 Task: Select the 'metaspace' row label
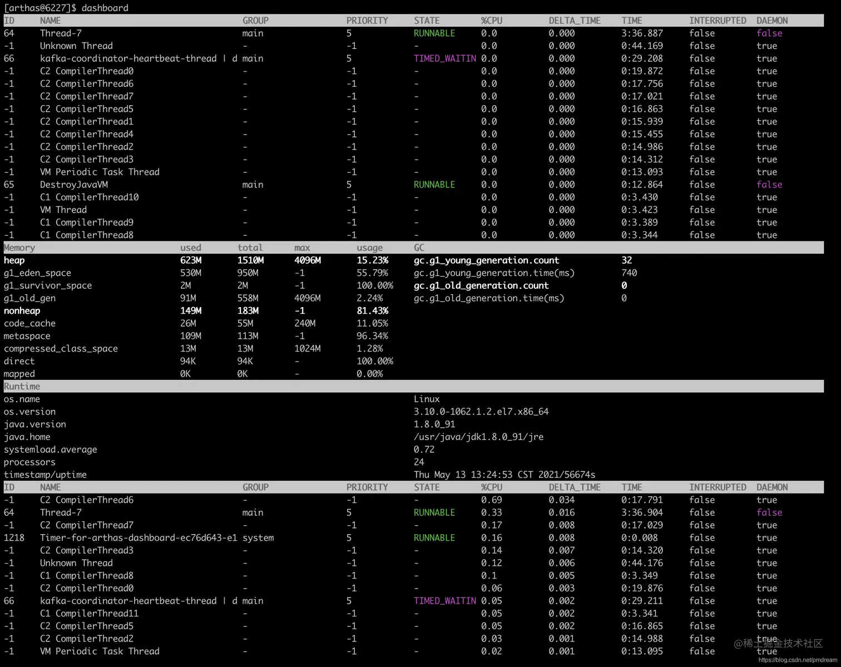tap(27, 336)
